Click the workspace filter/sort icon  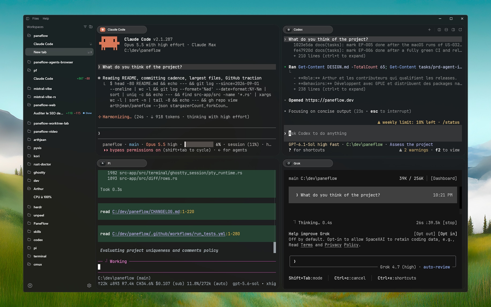tap(85, 27)
